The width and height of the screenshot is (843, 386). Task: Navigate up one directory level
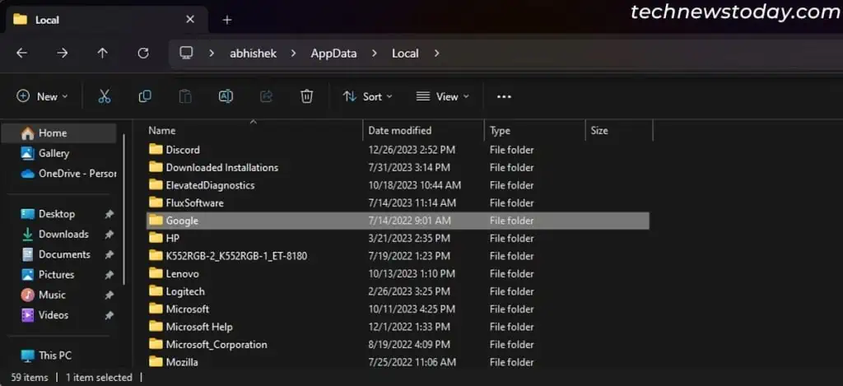[102, 53]
